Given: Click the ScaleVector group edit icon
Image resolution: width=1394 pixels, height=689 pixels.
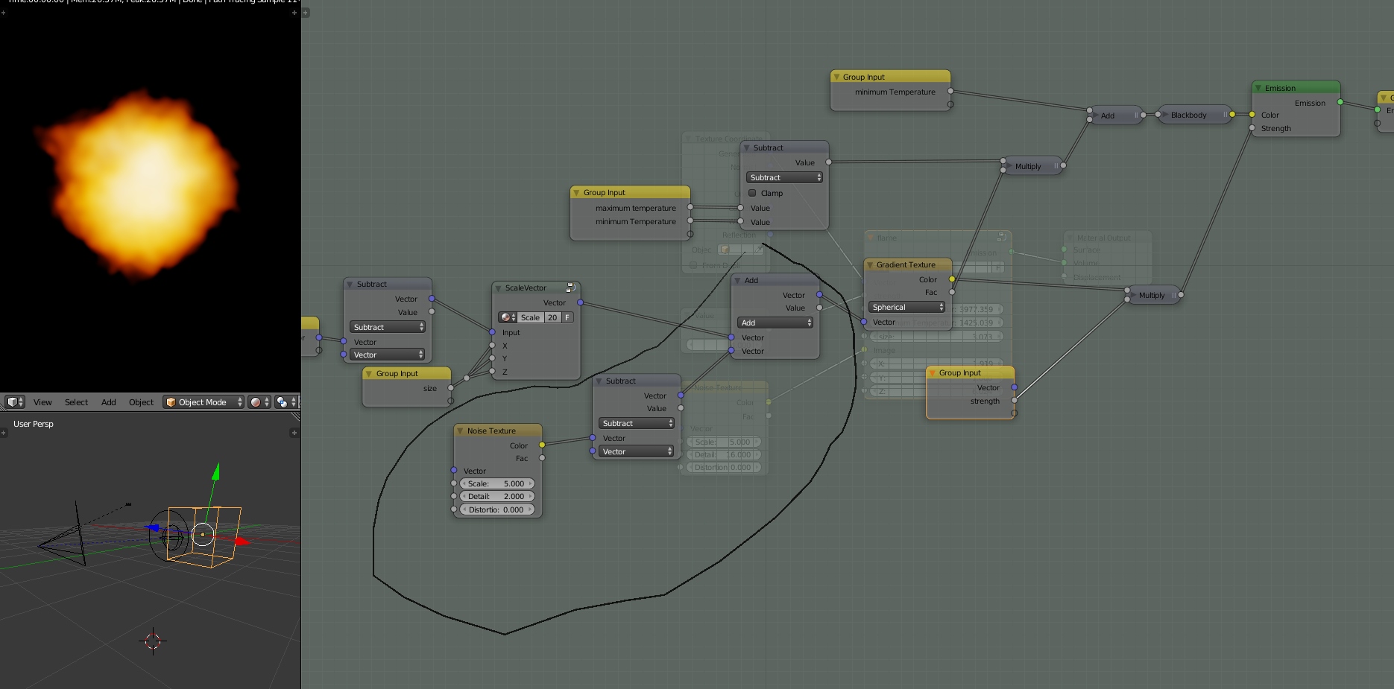Looking at the screenshot, I should pyautogui.click(x=570, y=288).
